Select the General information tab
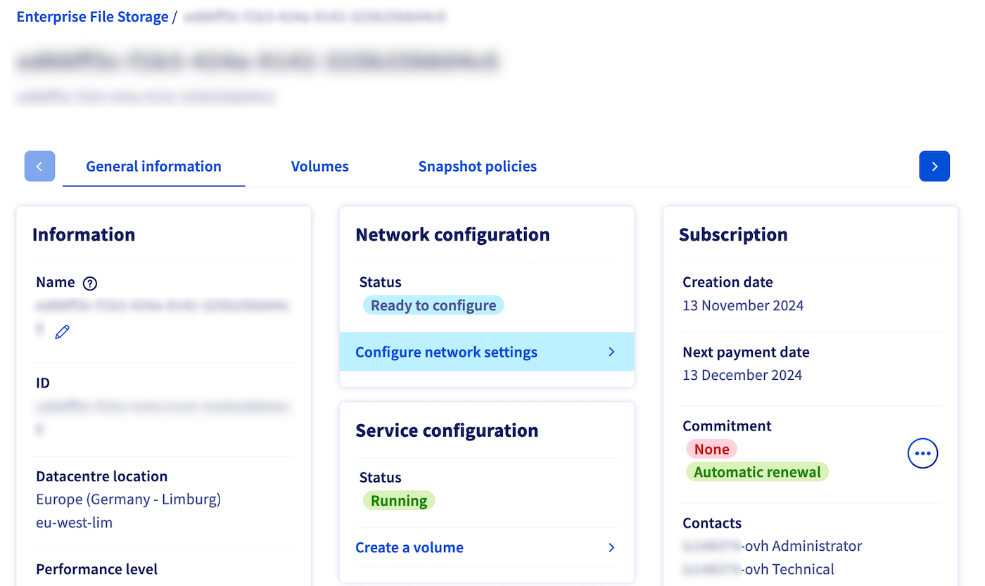The height and width of the screenshot is (586, 985). (153, 166)
